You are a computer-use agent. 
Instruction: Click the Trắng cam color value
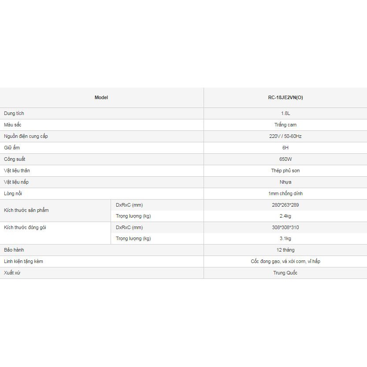tap(285, 125)
